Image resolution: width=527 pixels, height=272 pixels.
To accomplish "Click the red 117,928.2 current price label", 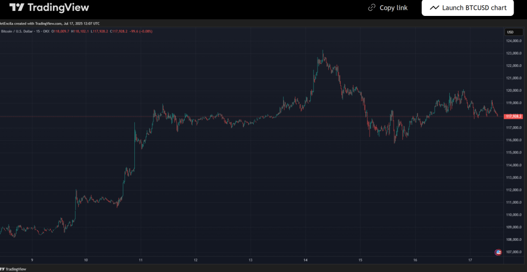I will click(x=514, y=116).
